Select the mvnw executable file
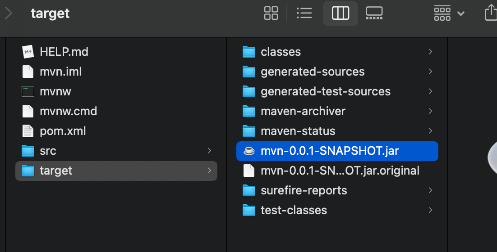This screenshot has width=497, height=252. (116, 91)
